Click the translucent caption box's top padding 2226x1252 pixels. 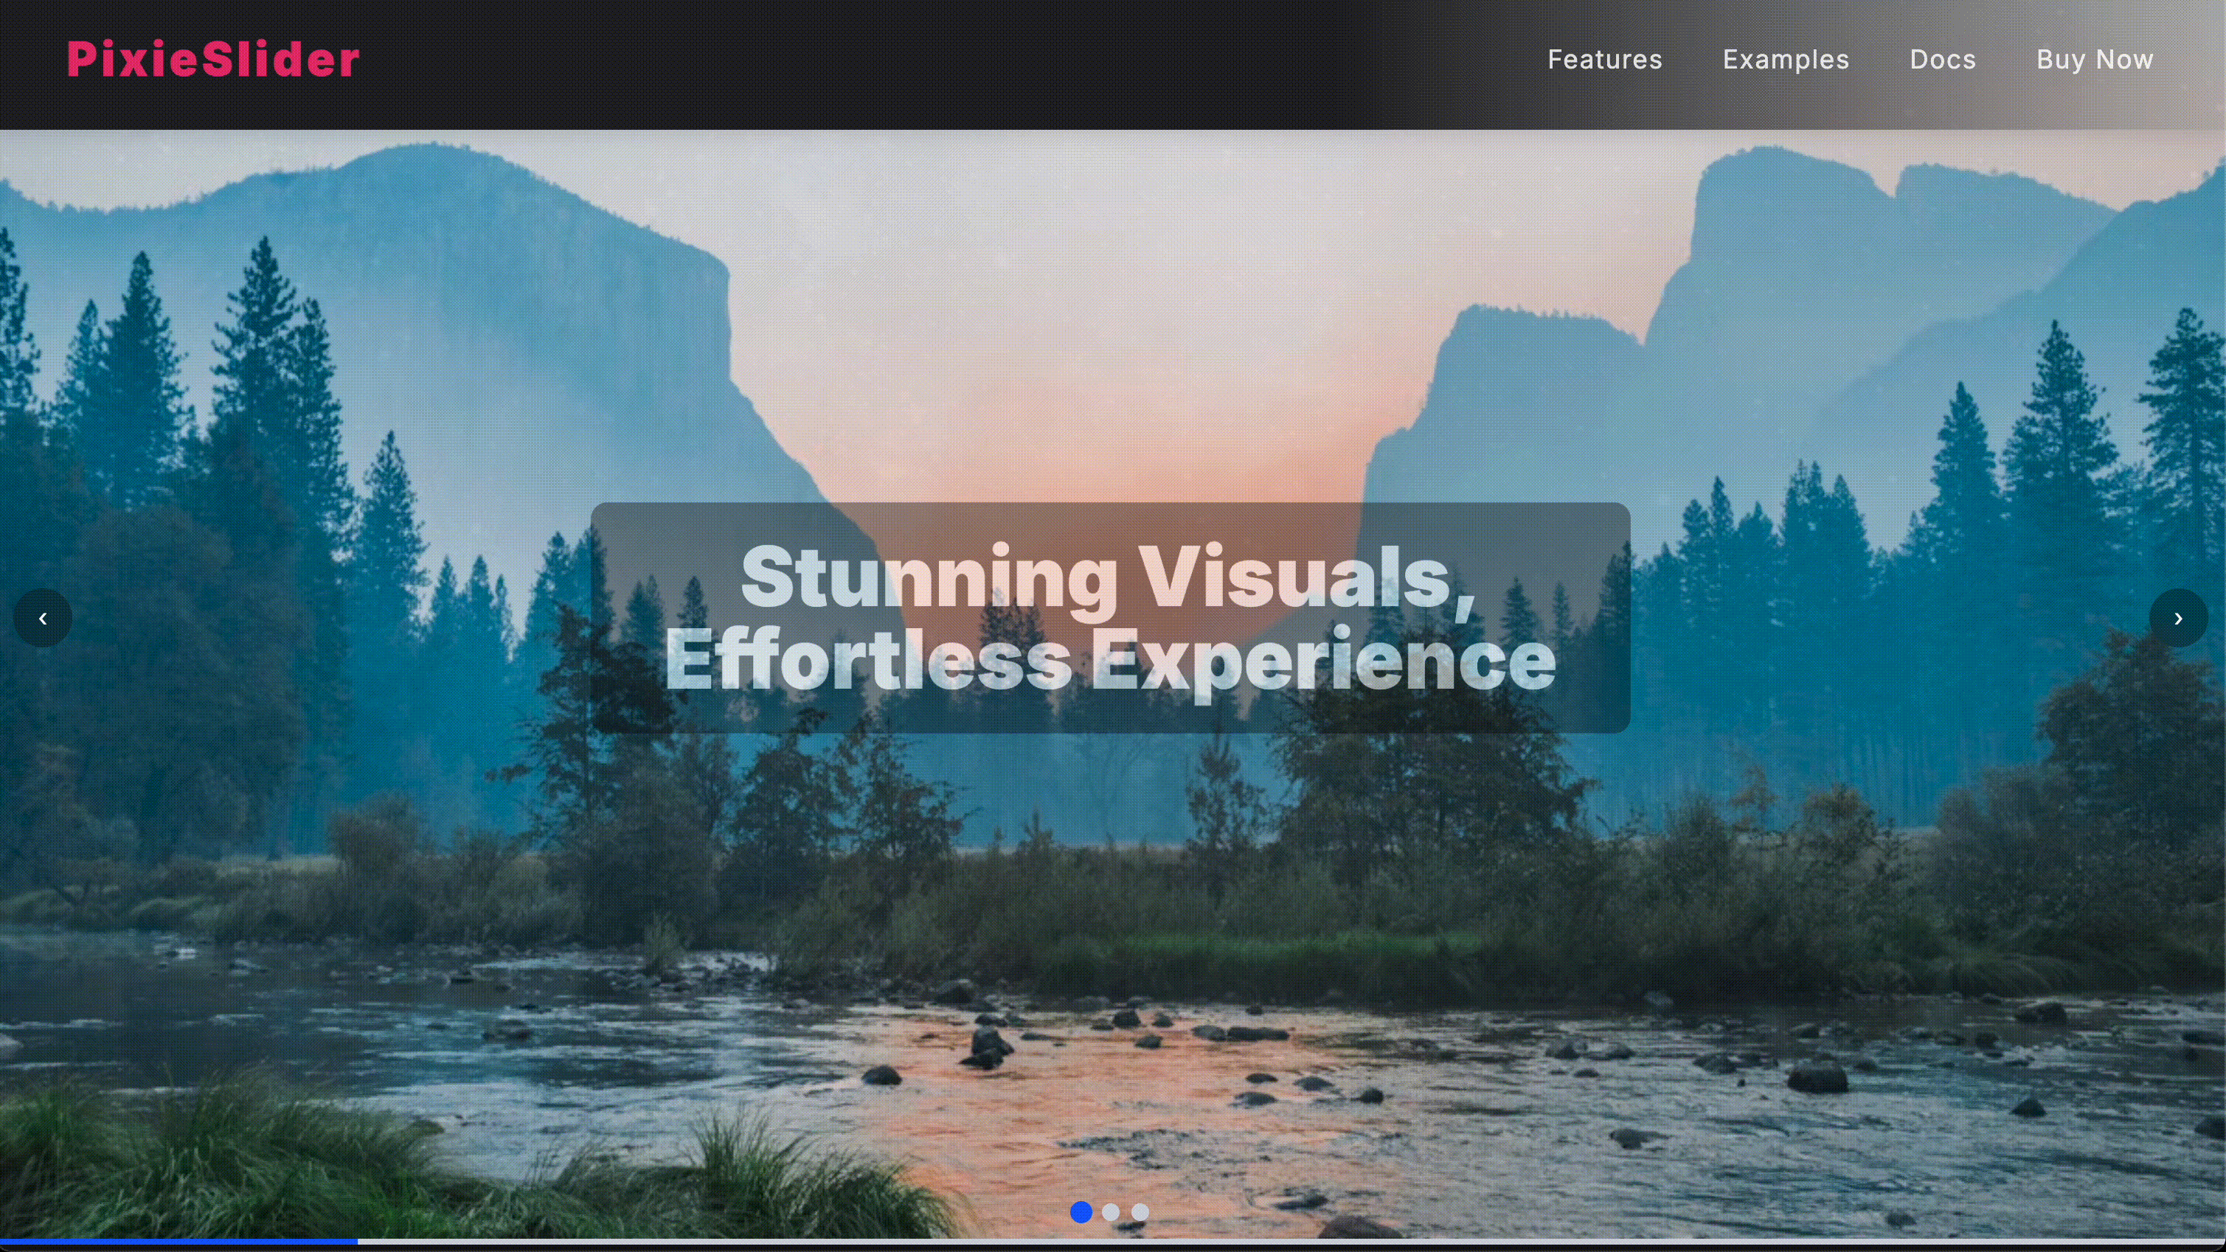click(x=1110, y=520)
